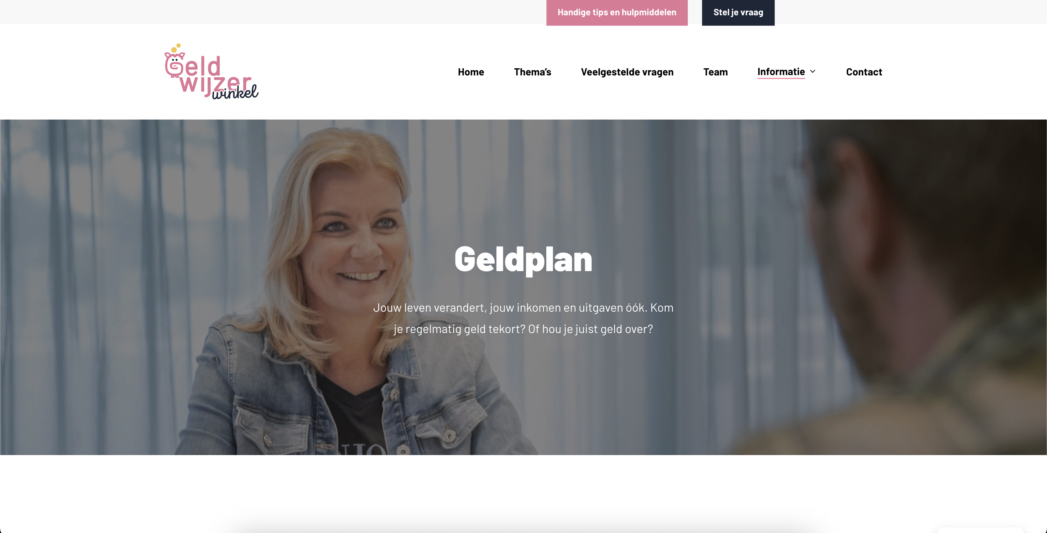
Task: Expand the Informatie submenu chevron
Action: coord(813,72)
